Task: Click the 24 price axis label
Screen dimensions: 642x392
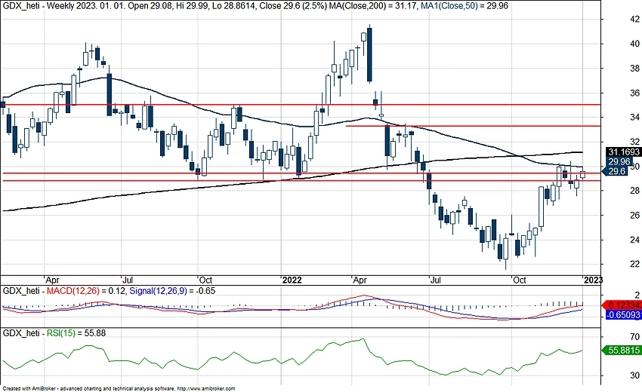Action: 634,240
